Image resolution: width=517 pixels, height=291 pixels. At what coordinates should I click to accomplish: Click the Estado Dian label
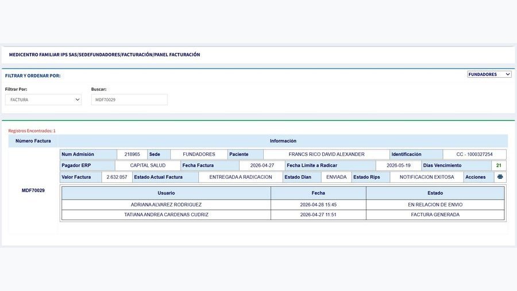[298, 177]
